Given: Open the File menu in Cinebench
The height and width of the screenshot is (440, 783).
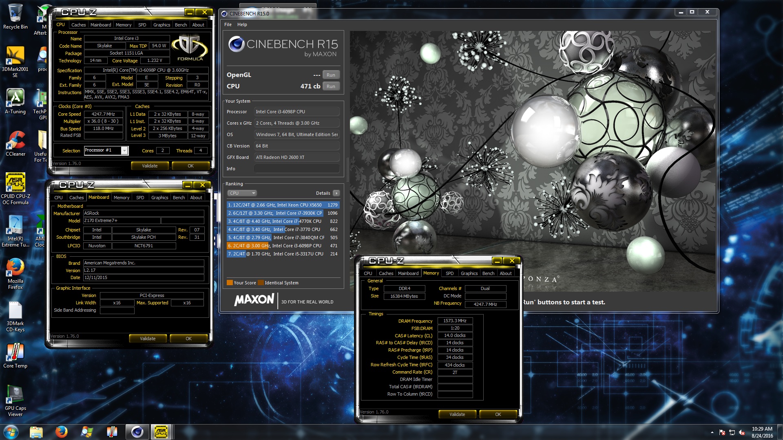Looking at the screenshot, I should point(228,24).
